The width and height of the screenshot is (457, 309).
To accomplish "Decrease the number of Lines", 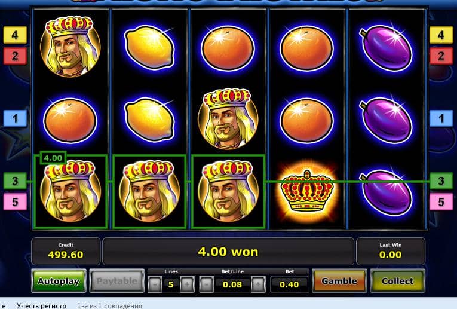I will 155,284.
